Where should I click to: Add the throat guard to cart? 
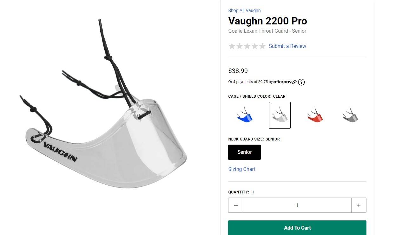(x=297, y=228)
